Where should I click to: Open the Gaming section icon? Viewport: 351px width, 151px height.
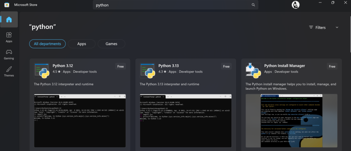(9, 55)
